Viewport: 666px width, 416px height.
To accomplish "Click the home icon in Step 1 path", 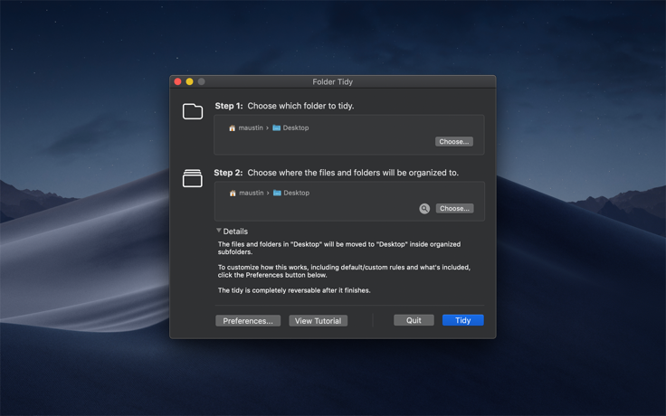I will point(232,128).
